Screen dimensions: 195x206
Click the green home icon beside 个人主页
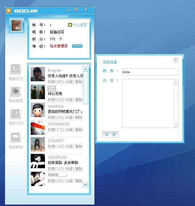(x=70, y=25)
